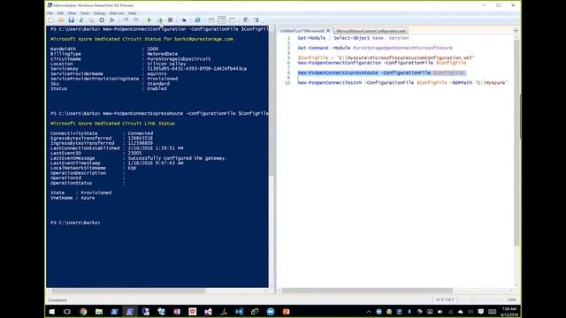This screenshot has width=566, height=318.
Task: Place cursor on the Get-Module line
Action: point(353,38)
